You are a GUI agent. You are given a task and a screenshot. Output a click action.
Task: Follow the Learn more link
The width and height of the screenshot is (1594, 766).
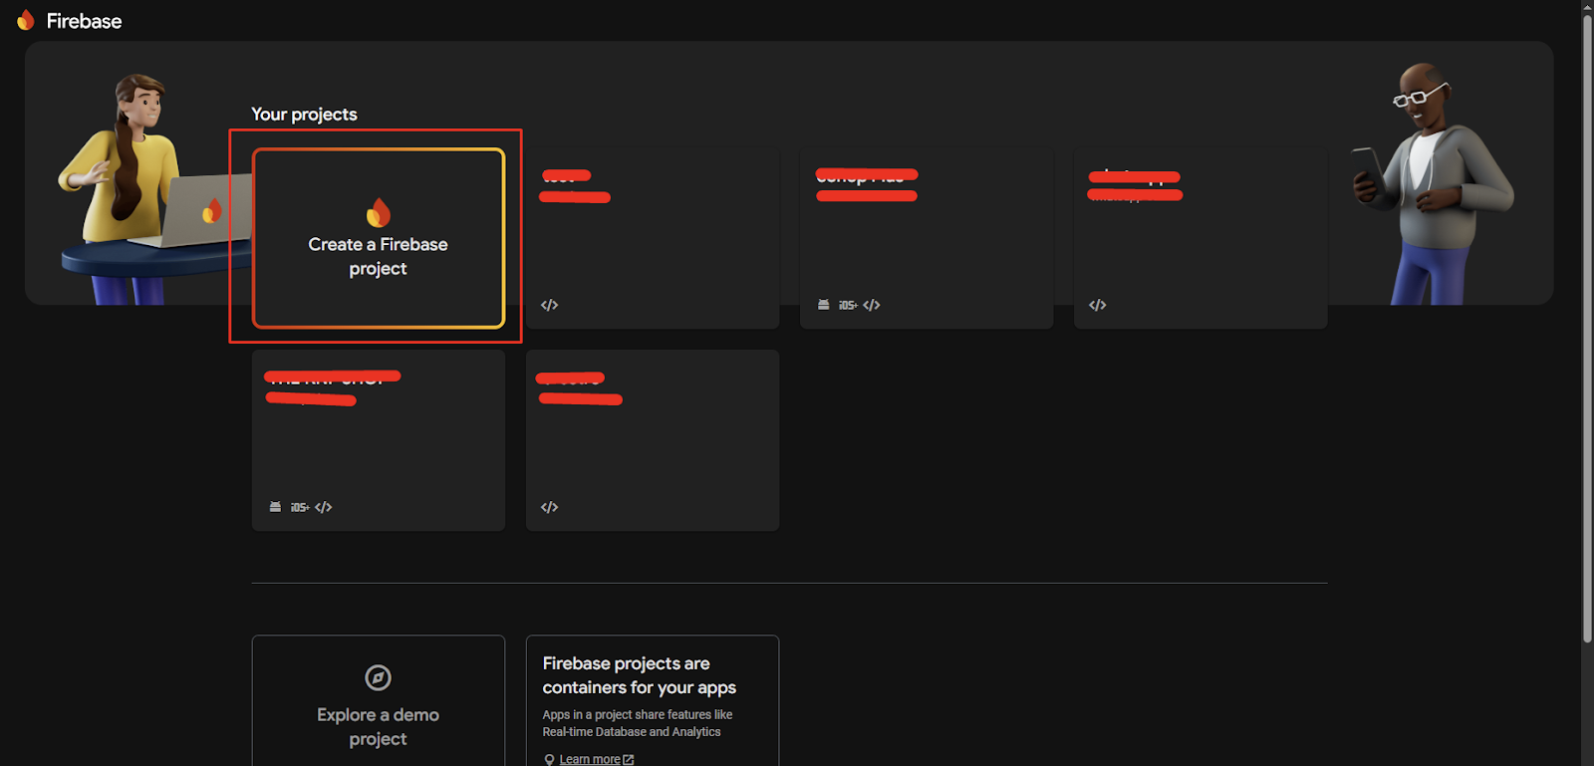click(590, 759)
